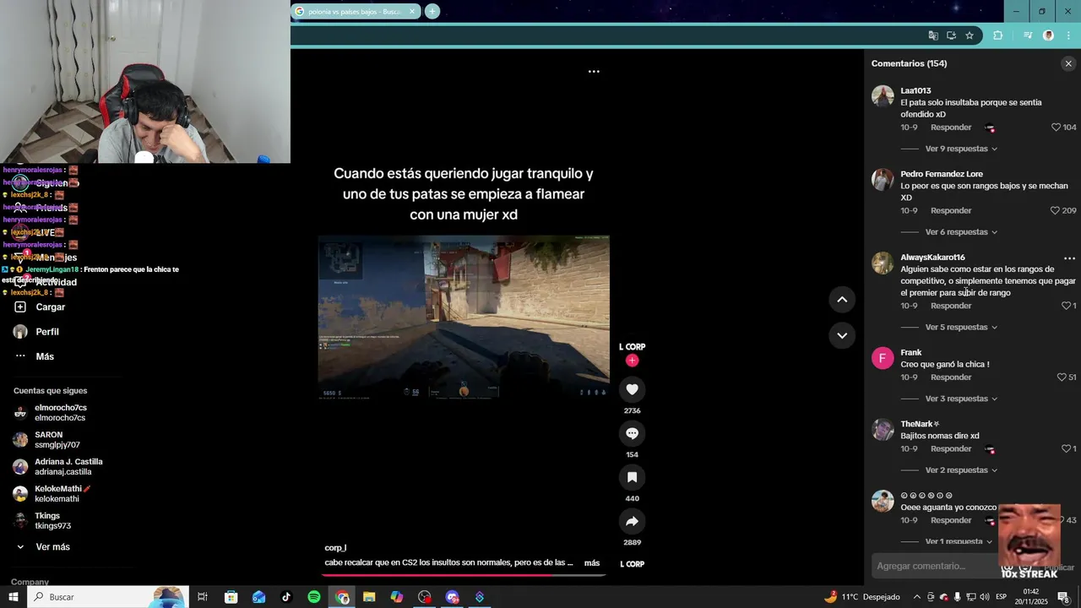Open Chrome media controls icon
Viewport: 1081px width, 608px height.
[1028, 35]
